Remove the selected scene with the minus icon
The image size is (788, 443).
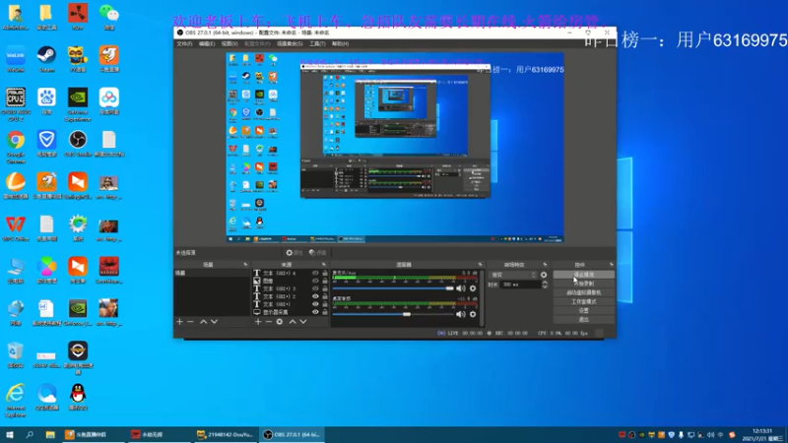[190, 322]
